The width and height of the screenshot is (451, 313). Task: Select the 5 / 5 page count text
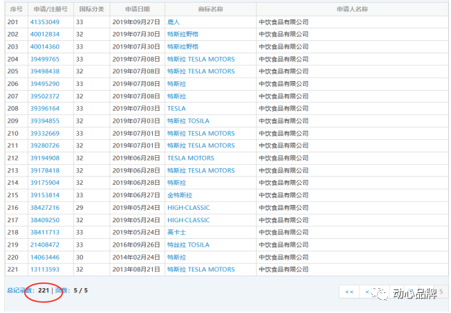tap(80, 290)
